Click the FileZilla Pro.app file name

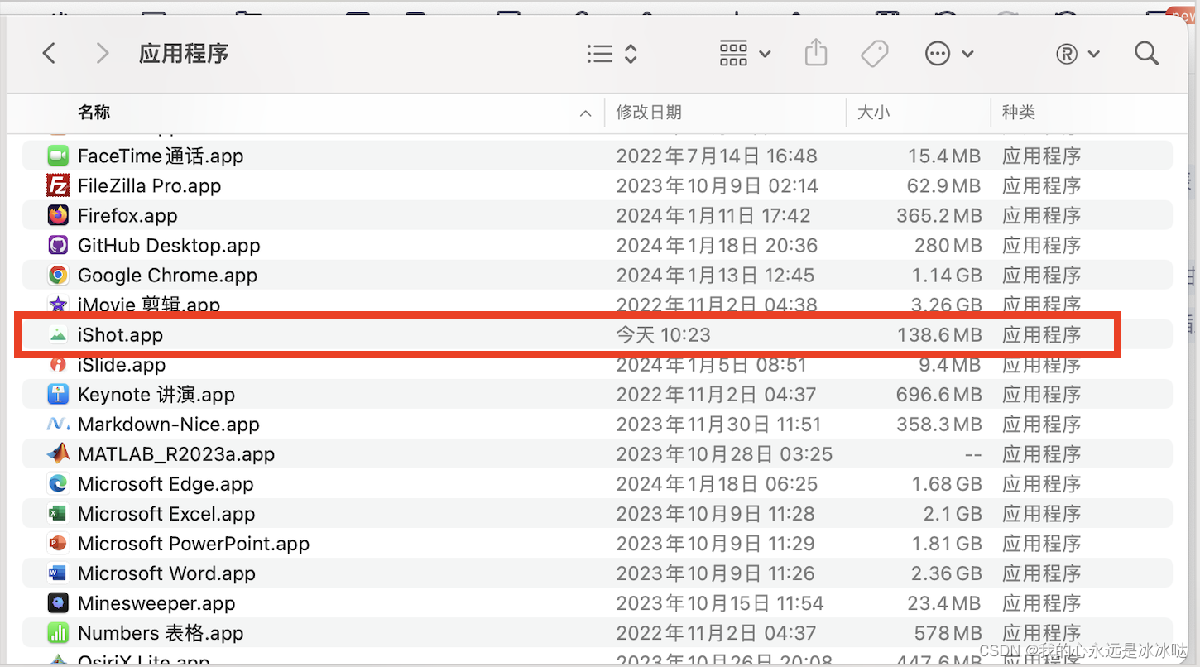pos(149,185)
